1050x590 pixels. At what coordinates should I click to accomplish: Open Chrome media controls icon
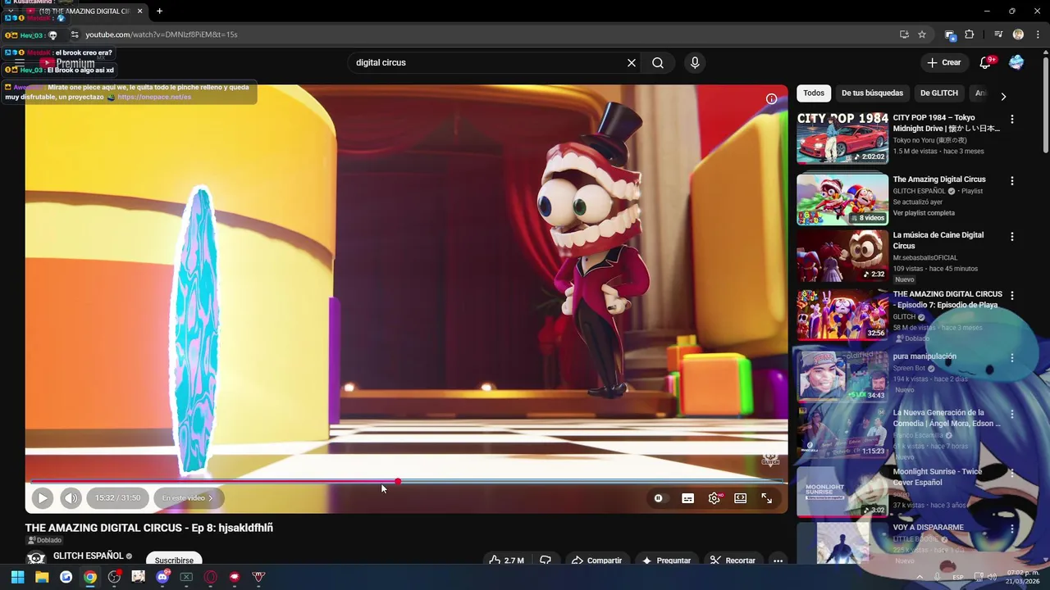(998, 34)
